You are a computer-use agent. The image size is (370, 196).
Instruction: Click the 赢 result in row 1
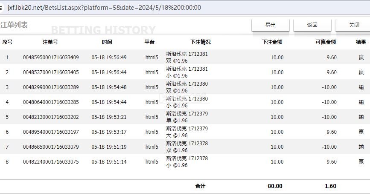click(x=361, y=58)
